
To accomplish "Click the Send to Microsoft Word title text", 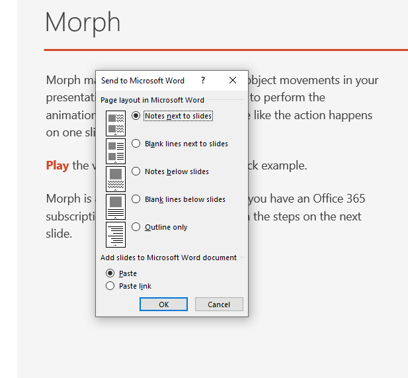I will tap(143, 81).
